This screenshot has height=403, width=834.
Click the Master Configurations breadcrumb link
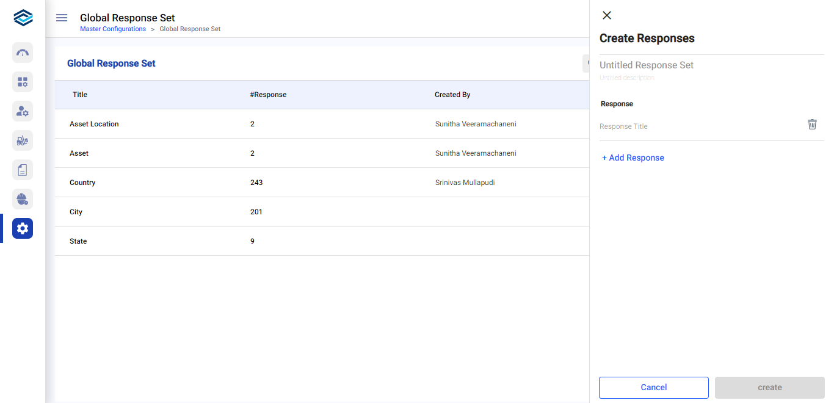(x=113, y=29)
